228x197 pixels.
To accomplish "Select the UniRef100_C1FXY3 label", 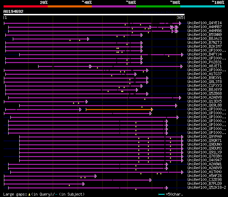I will (204, 85).
